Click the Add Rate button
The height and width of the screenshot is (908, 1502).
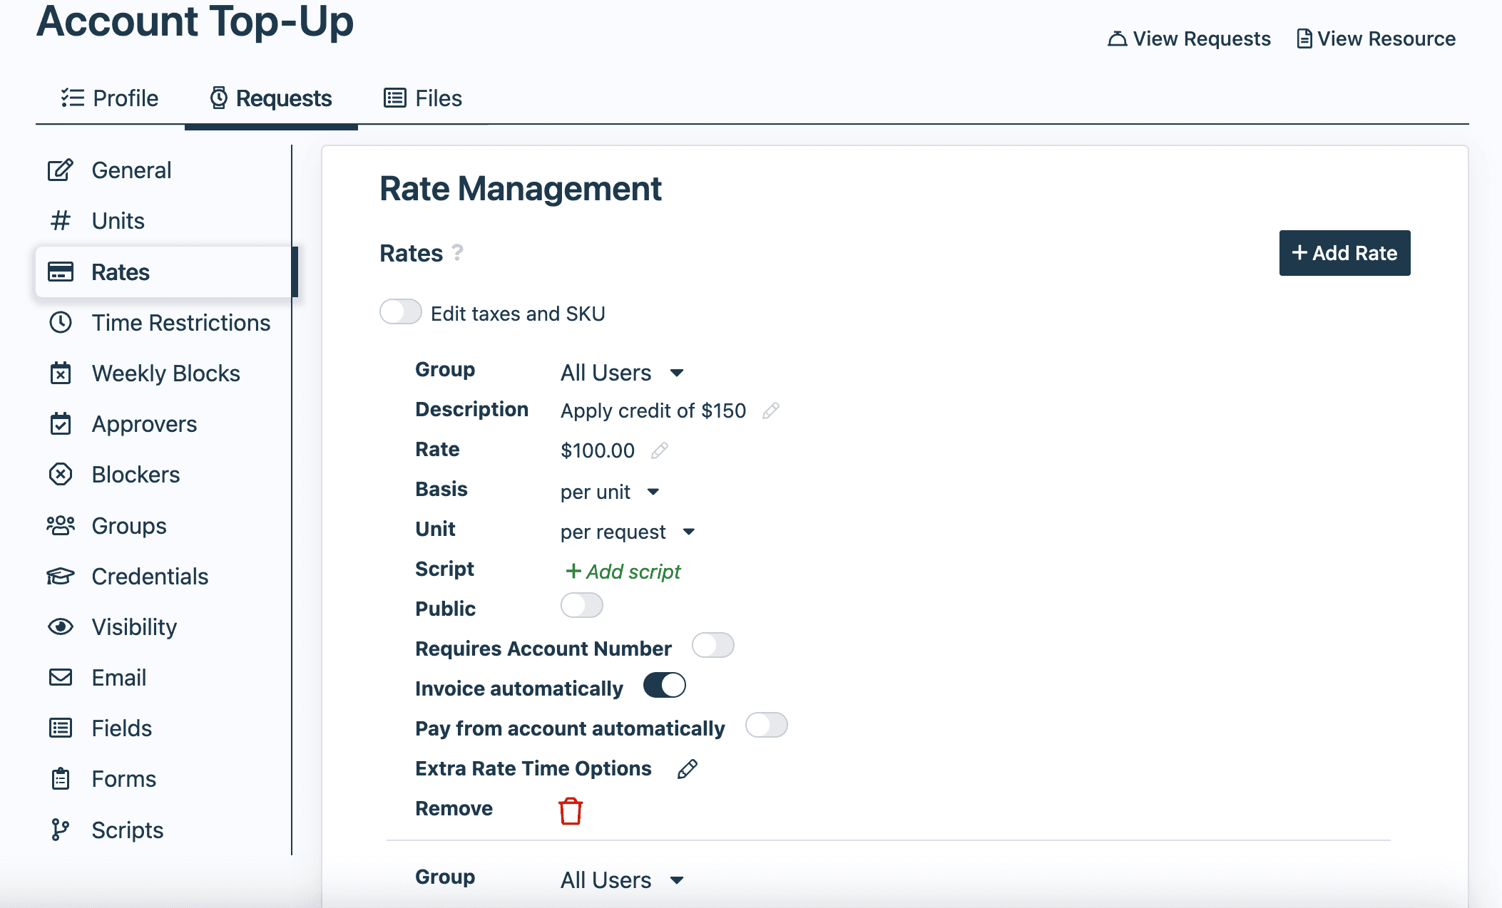point(1344,253)
